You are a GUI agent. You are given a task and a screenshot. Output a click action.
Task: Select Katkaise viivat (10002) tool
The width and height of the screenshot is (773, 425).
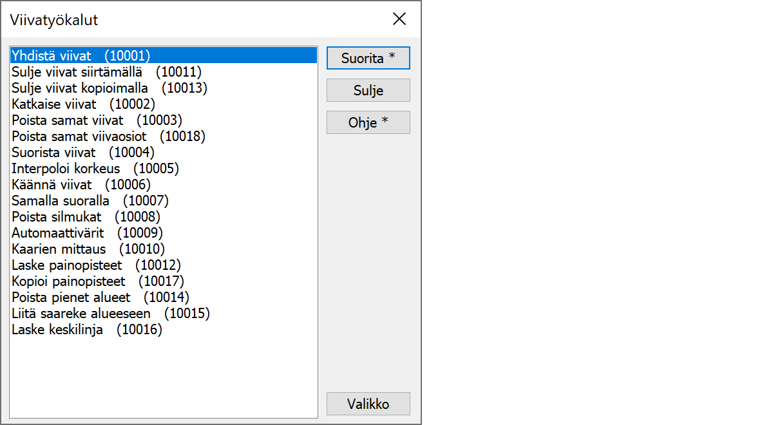click(x=83, y=104)
